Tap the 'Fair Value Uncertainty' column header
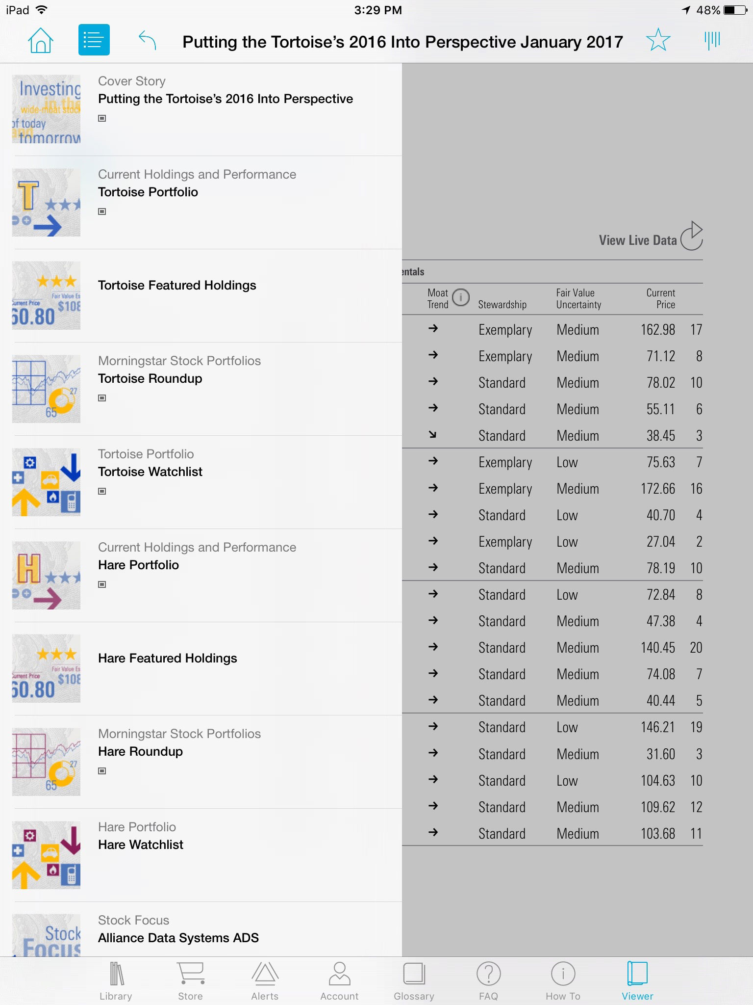The image size is (753, 1005). pos(578,298)
